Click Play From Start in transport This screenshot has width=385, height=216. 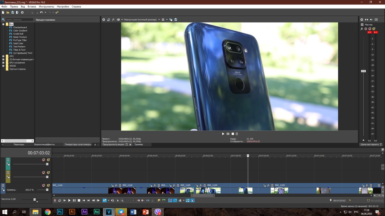click(64, 200)
